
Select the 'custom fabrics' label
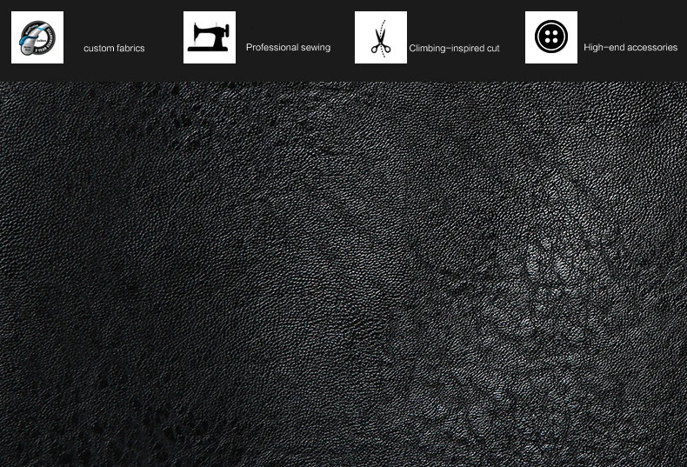tap(114, 48)
